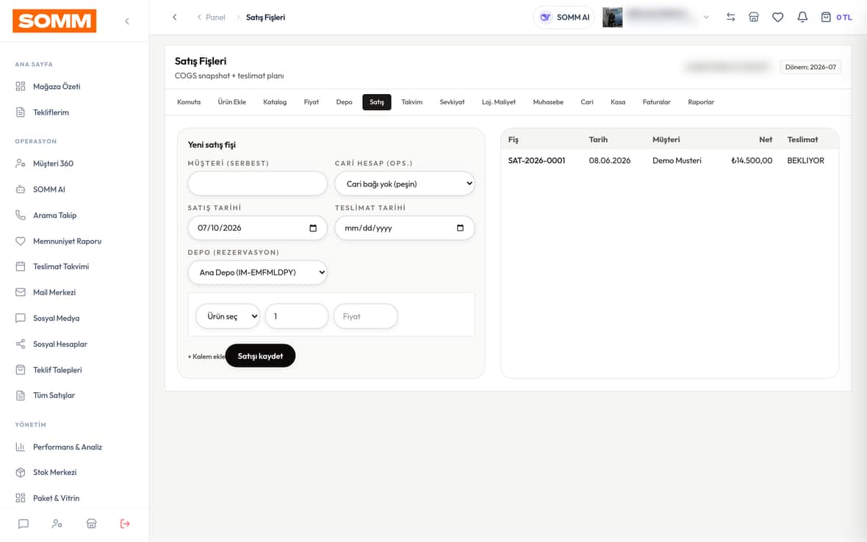Screen dimensions: 867x542
Task: Expand the Cari Hesap dropdown
Action: click(405, 184)
